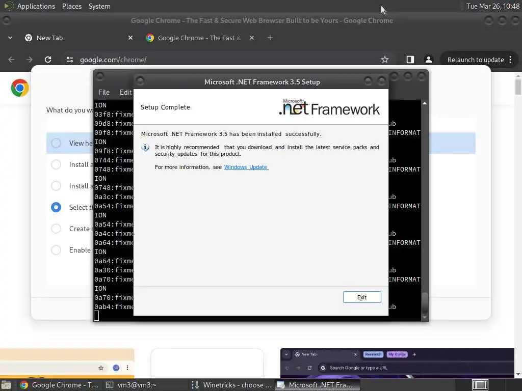Close the New Tab tab

coord(130,38)
